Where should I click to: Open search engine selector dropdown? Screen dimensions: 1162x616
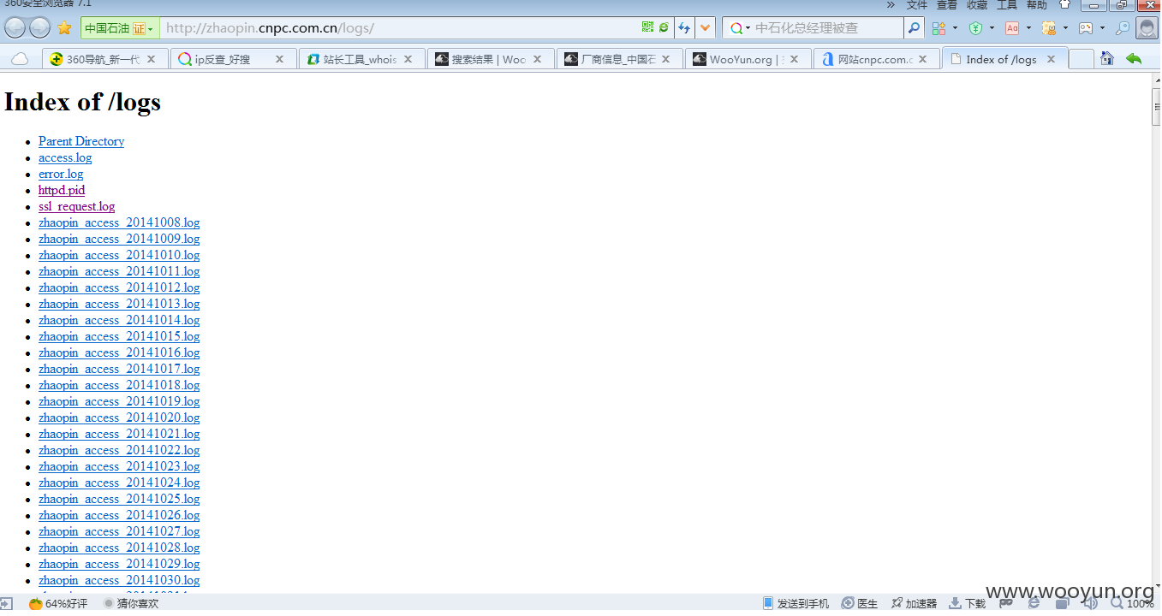[x=740, y=28]
